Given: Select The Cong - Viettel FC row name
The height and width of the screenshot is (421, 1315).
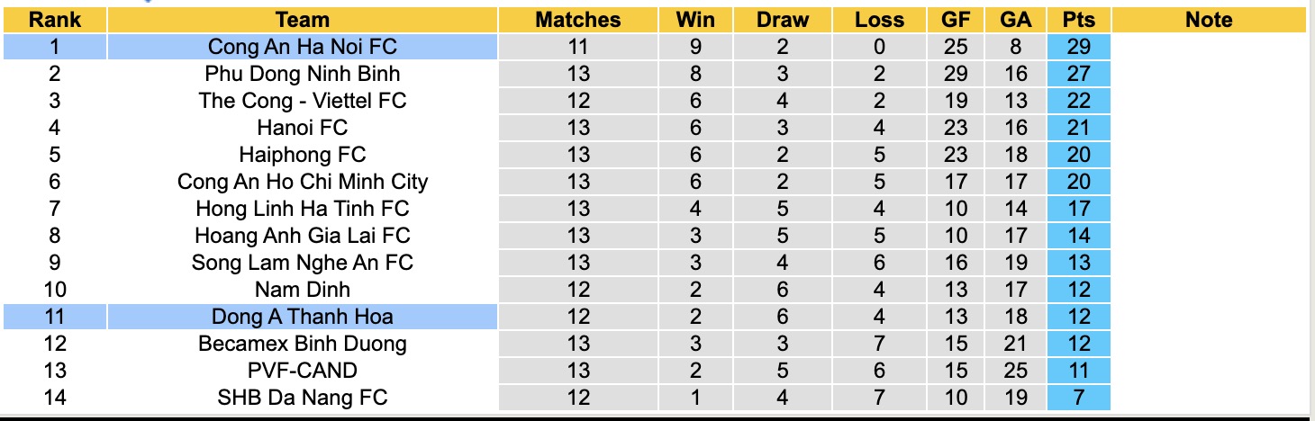Looking at the screenshot, I should tap(303, 101).
